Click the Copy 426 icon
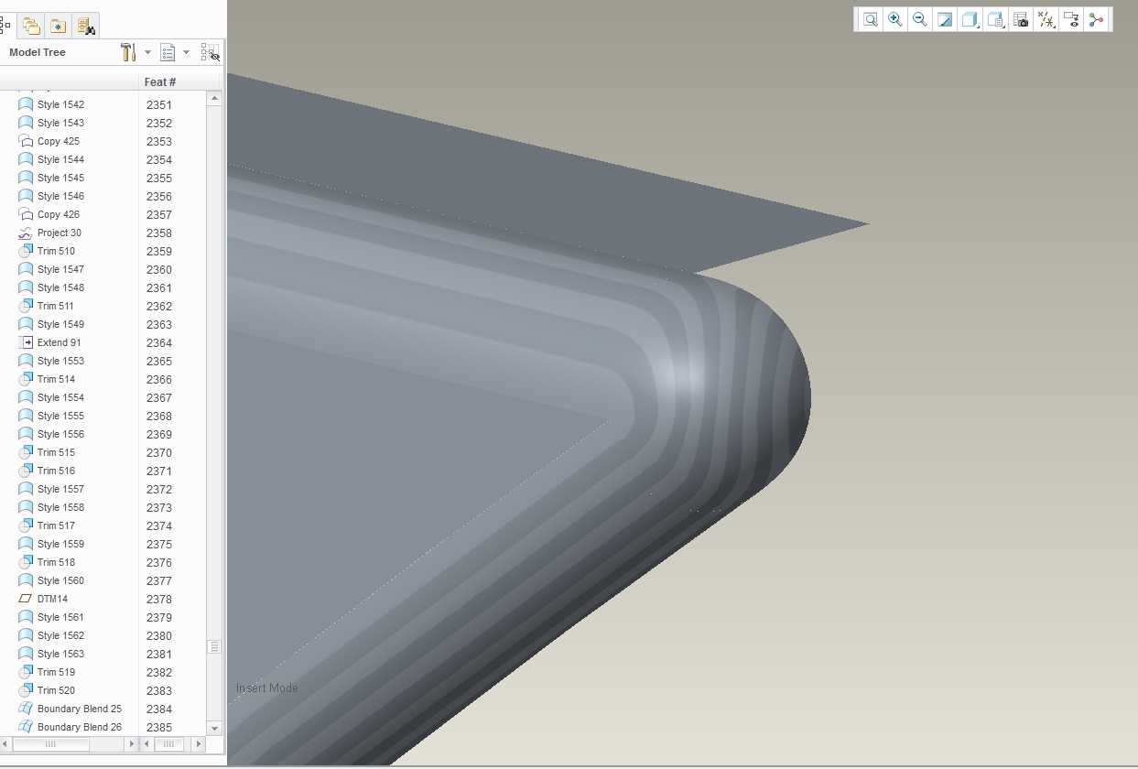 (x=26, y=214)
